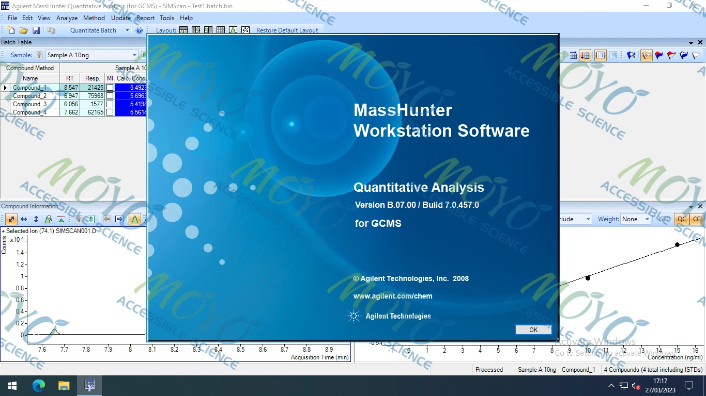Select the third Layout preset icon
706x396 pixels.
pos(208,30)
